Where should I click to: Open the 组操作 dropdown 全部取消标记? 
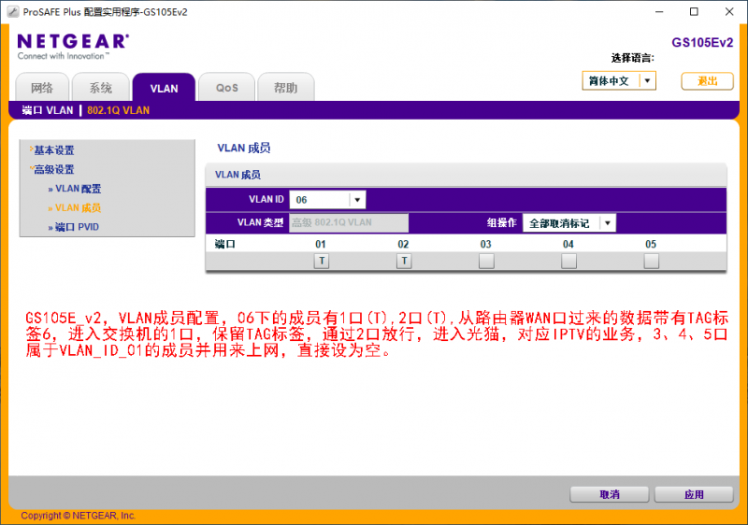569,223
